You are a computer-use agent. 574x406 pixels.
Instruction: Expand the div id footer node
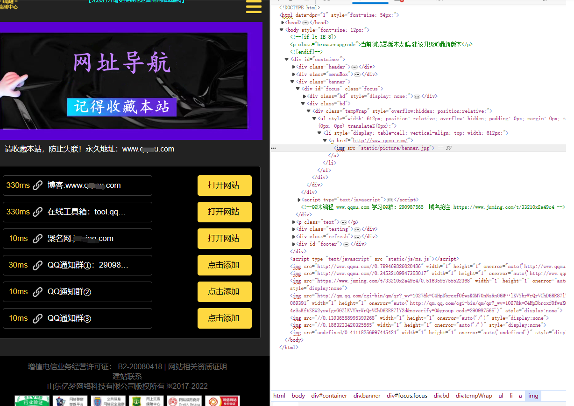point(294,244)
